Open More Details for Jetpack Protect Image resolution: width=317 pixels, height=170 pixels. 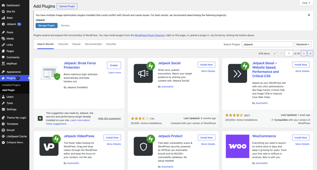click(x=208, y=144)
